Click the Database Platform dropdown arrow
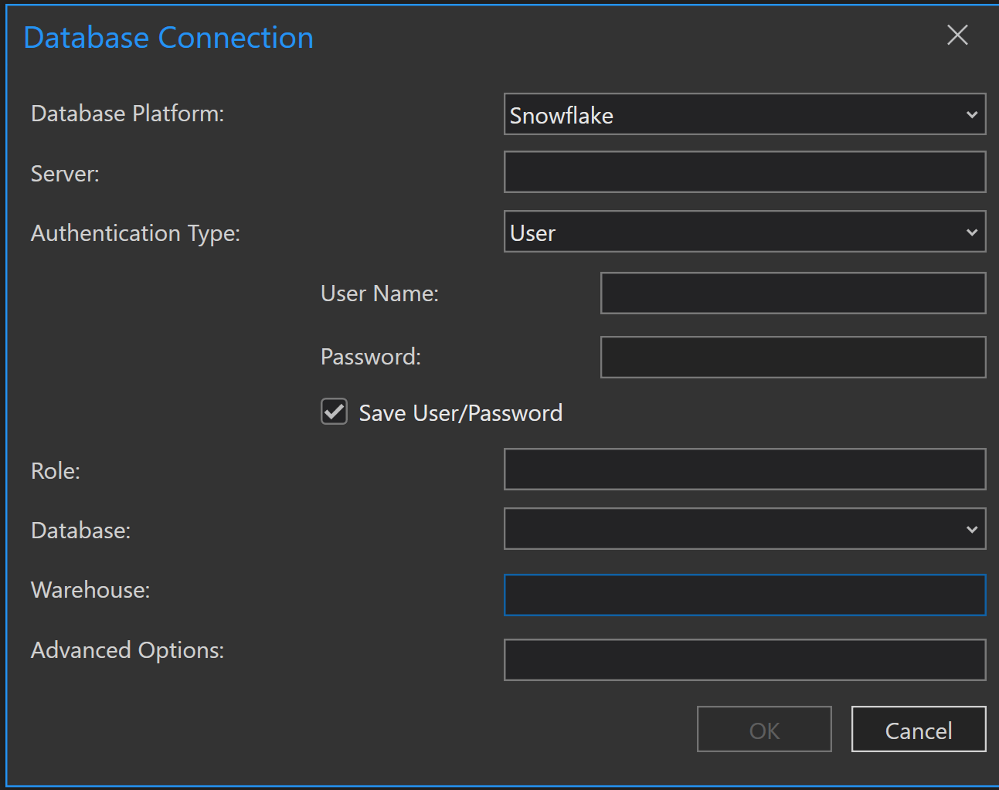 972,115
